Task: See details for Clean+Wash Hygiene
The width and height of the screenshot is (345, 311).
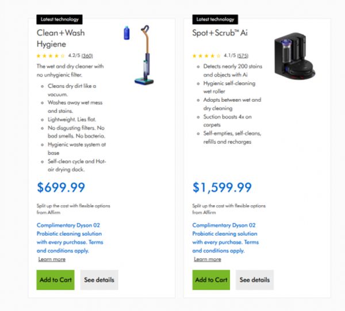Action: pos(99,280)
